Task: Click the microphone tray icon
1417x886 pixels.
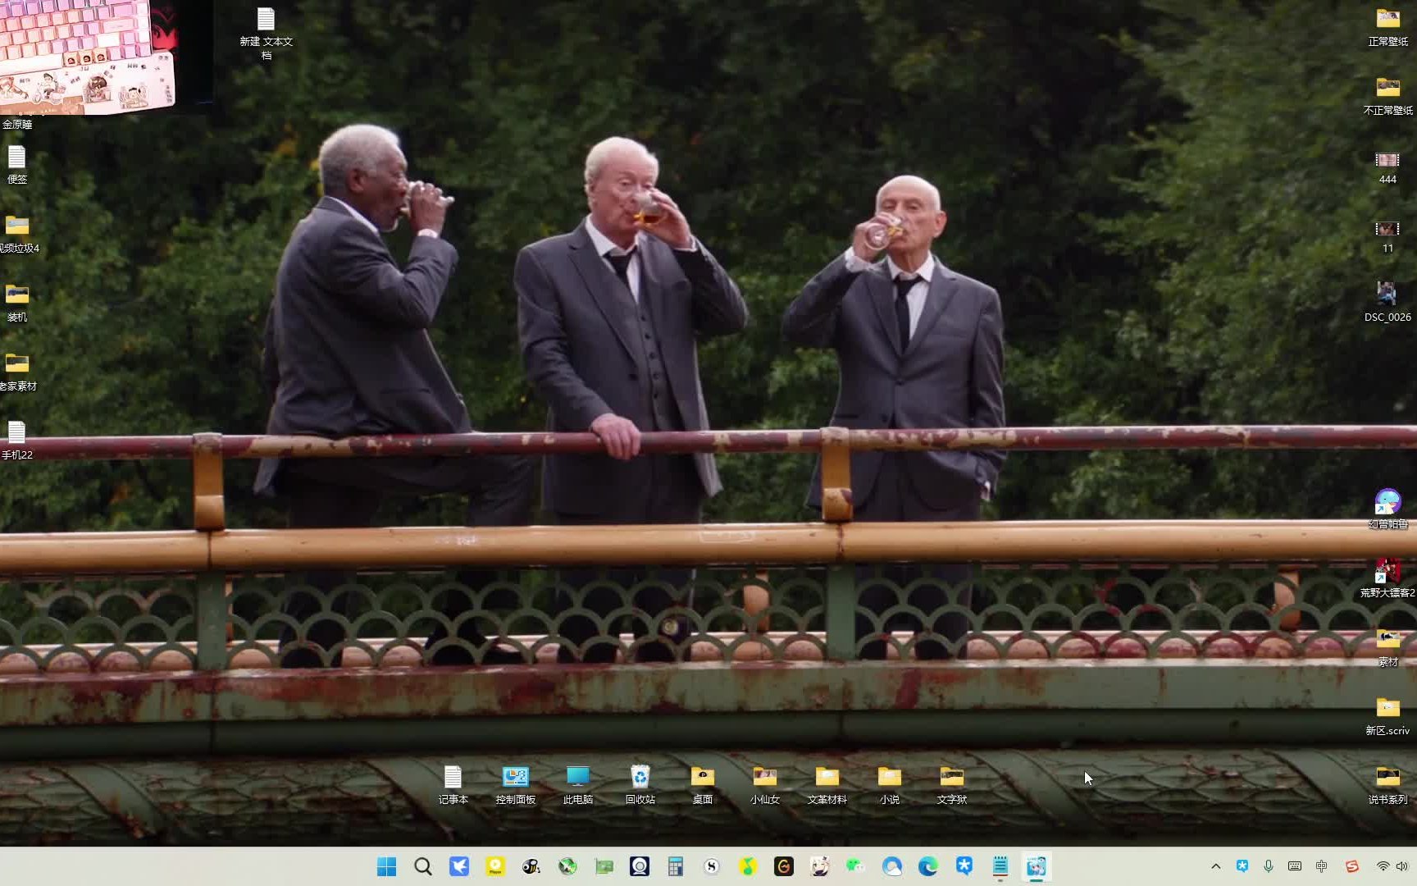Action: click(x=1268, y=866)
